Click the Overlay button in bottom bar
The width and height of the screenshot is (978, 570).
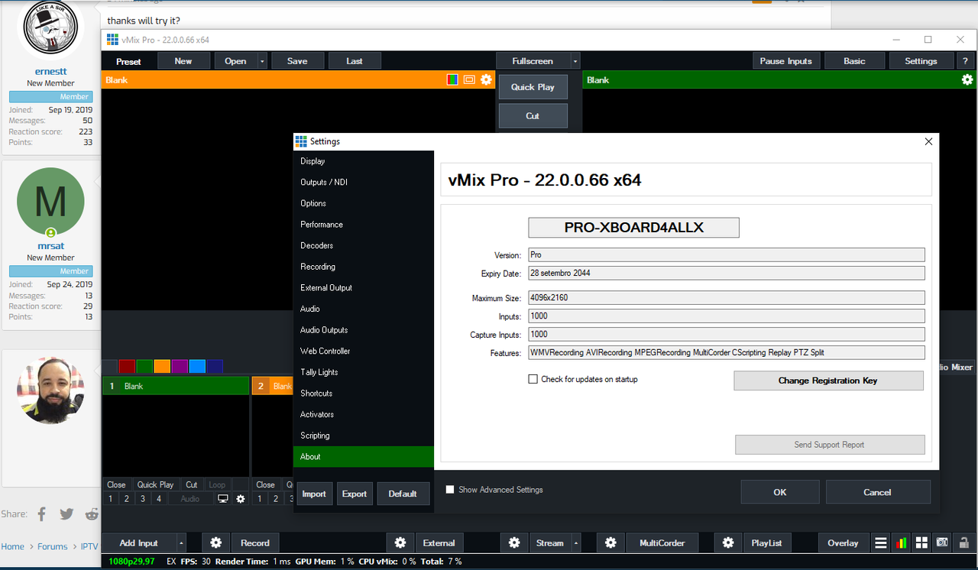click(843, 543)
